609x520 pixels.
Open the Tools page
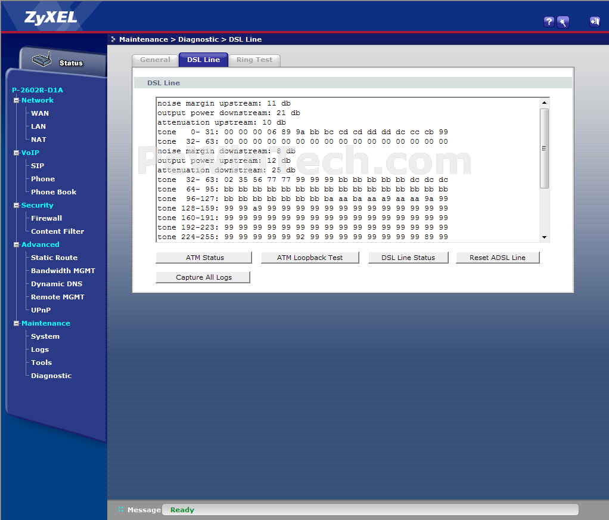(42, 363)
